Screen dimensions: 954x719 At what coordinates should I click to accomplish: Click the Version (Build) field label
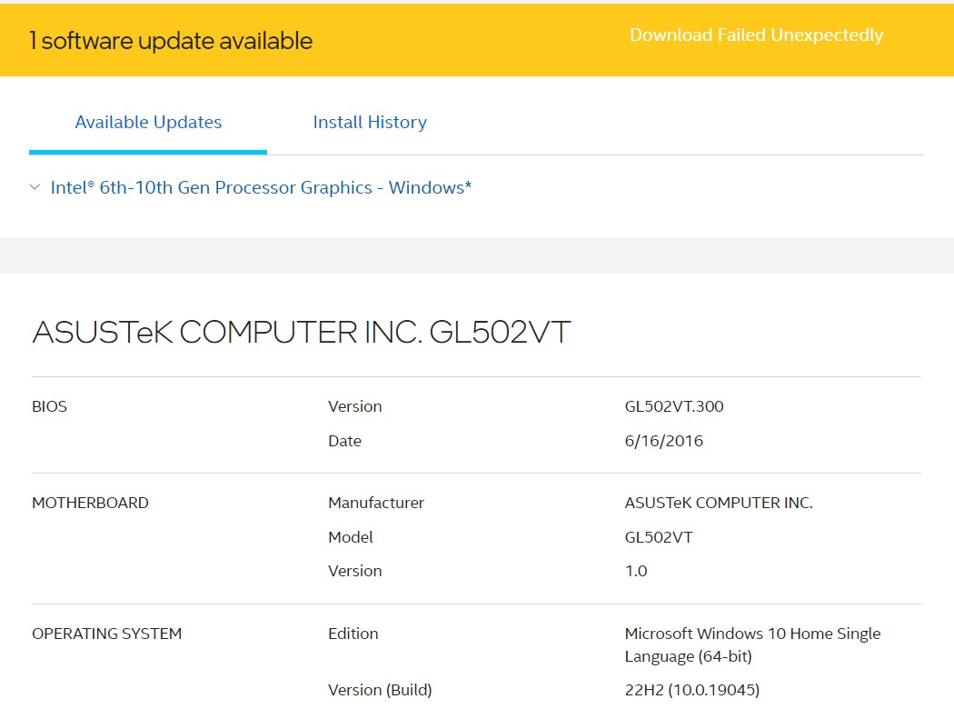(x=380, y=690)
